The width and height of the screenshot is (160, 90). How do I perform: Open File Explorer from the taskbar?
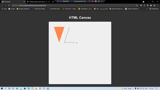click(21, 88)
